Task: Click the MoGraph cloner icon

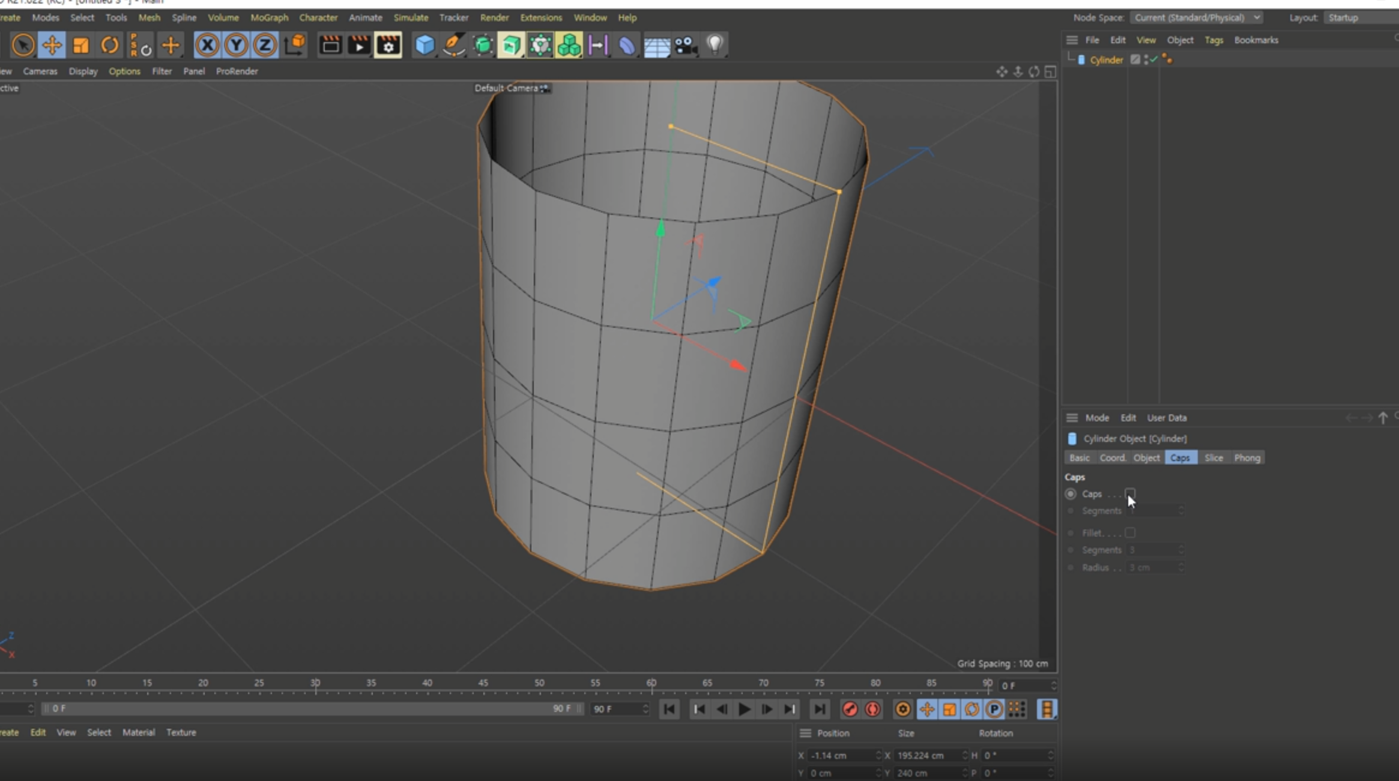Action: coord(569,45)
